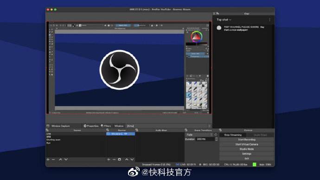Click Start Virtual Camera button
This screenshot has width=320, height=180.
click(247, 144)
